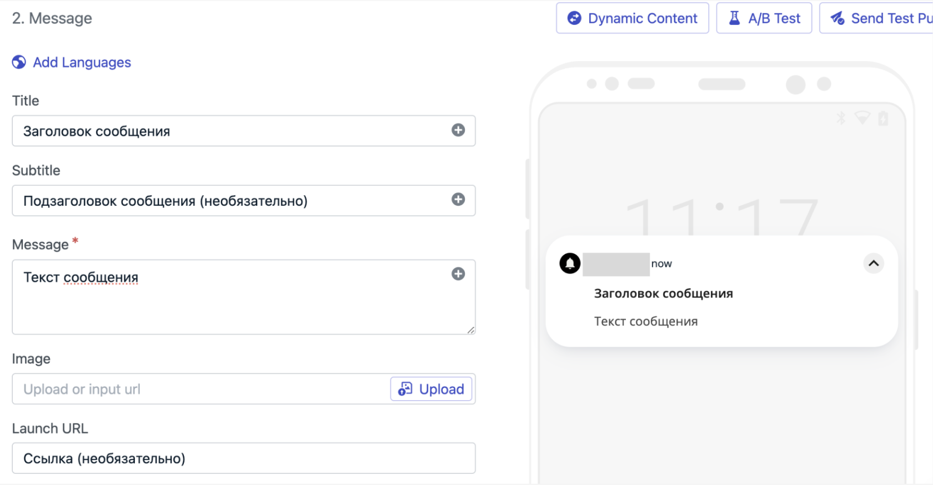This screenshot has width=933, height=485.
Task: Click the Upload image button
Action: point(432,389)
